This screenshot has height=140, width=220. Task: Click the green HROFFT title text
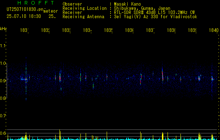coord(36,3)
